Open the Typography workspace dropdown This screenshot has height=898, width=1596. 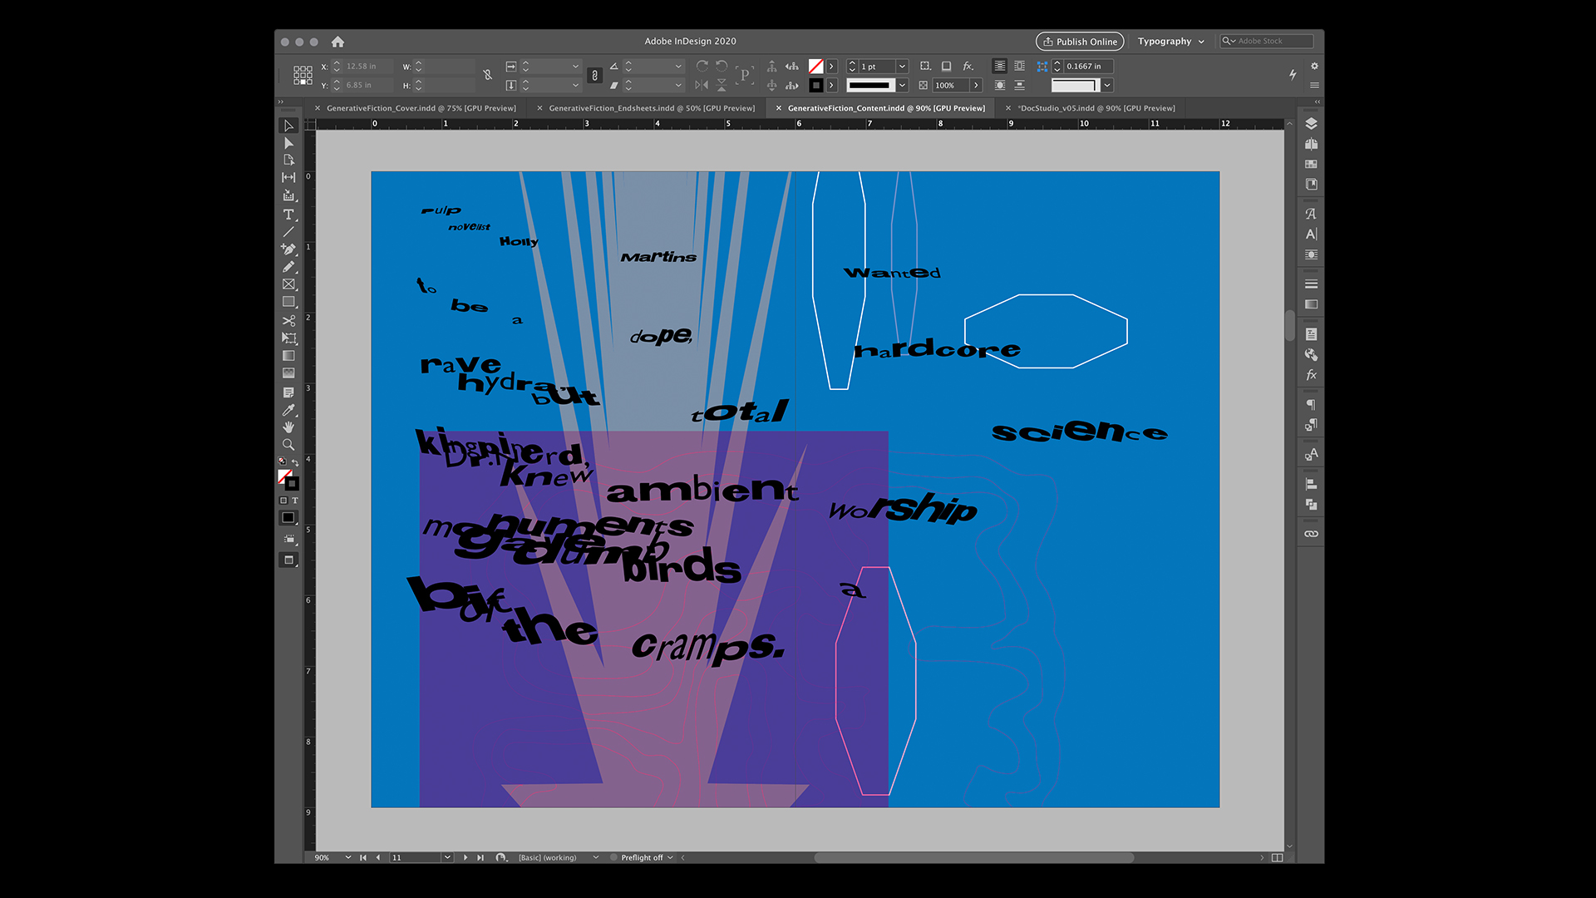tap(1170, 42)
